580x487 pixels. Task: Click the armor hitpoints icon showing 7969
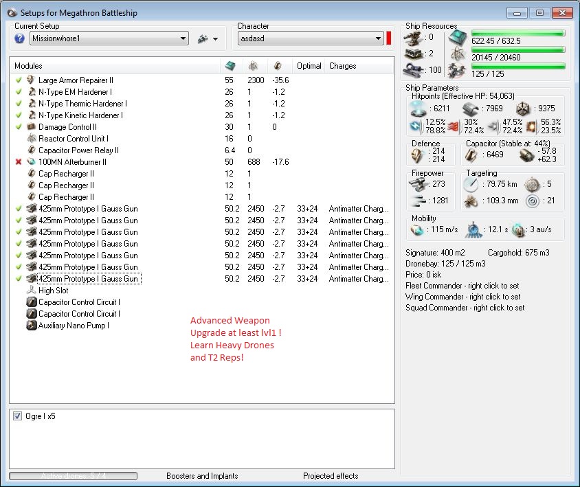(471, 109)
